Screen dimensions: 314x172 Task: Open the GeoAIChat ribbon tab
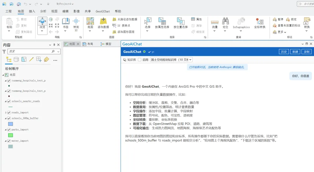coord(103,11)
